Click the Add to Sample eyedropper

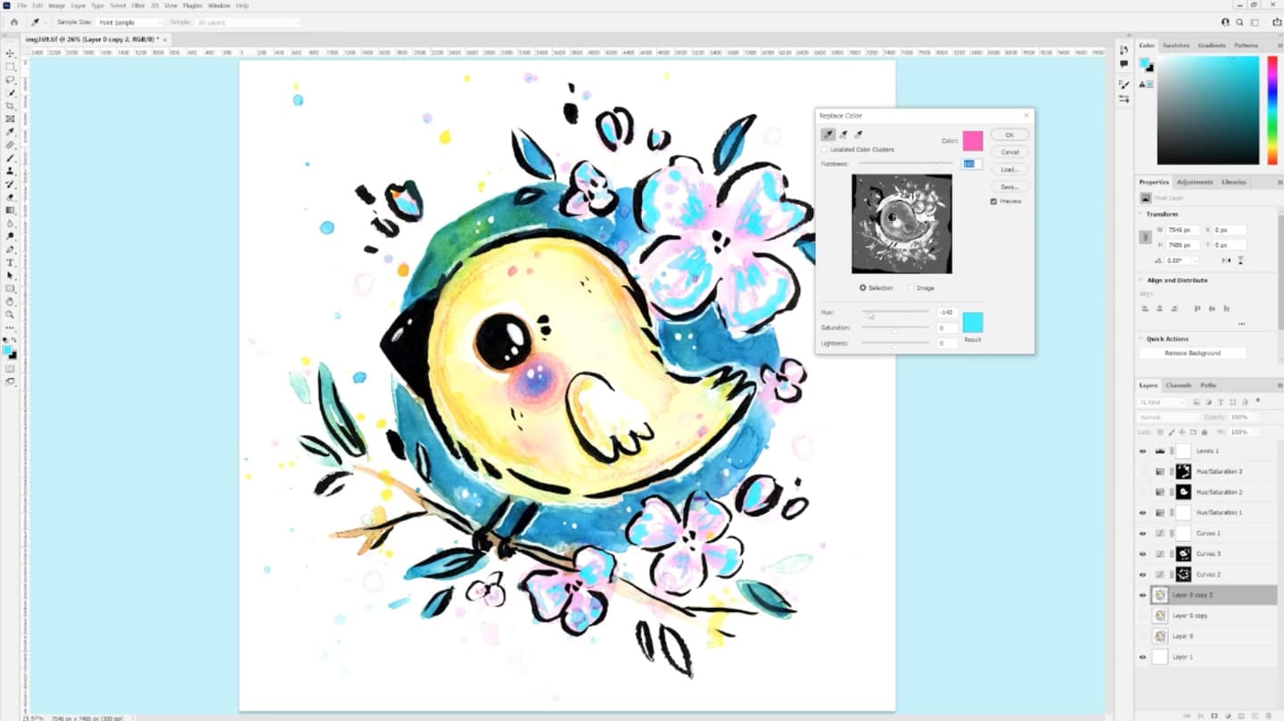844,135
